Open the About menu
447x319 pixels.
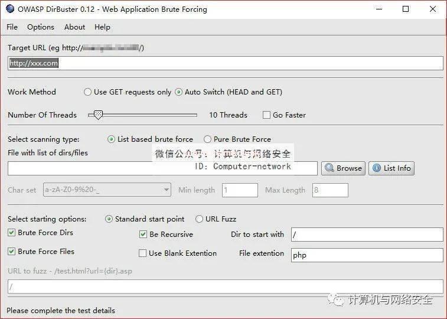(74, 27)
